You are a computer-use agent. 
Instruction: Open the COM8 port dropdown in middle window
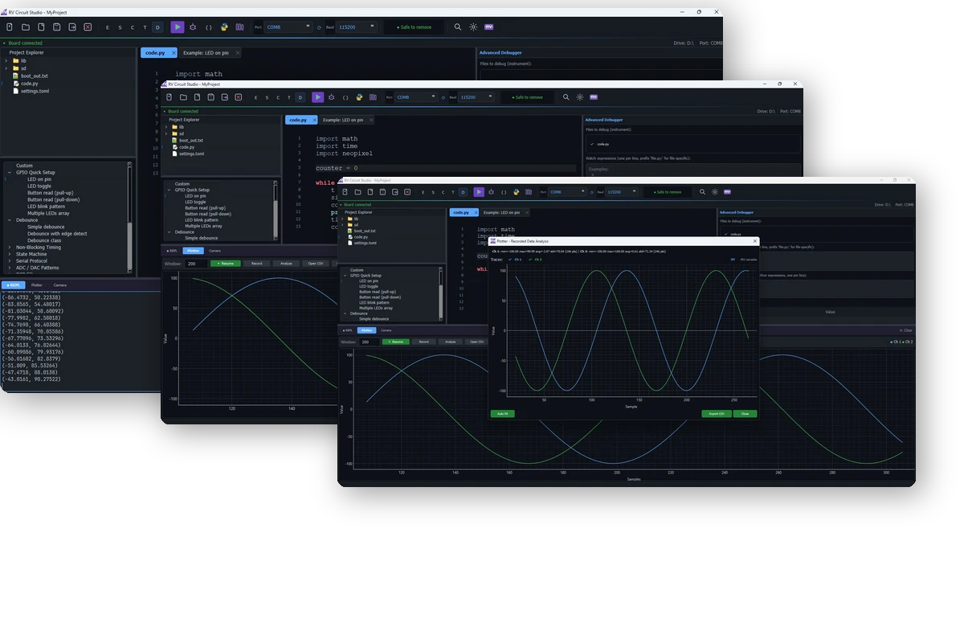416,97
